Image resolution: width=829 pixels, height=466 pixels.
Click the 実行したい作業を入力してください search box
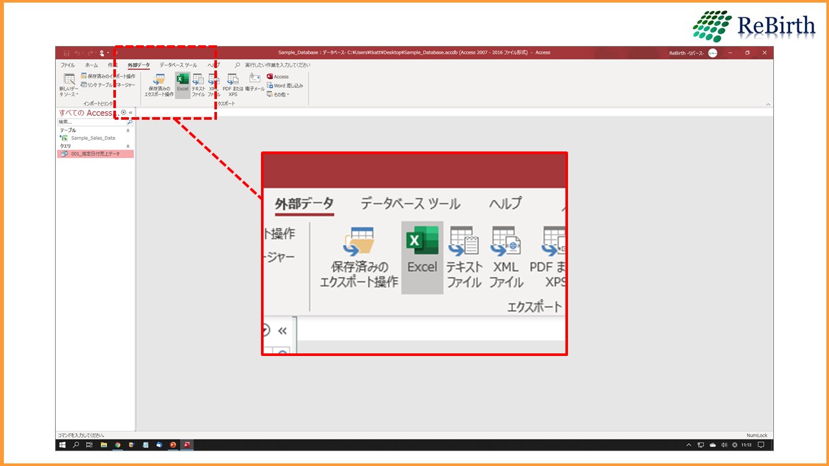pos(277,65)
